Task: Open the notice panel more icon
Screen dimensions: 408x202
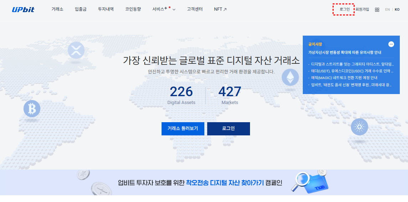Action: (391, 44)
